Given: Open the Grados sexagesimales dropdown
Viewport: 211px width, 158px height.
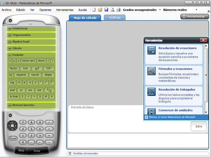Looking at the screenshot, I should click(160, 10).
